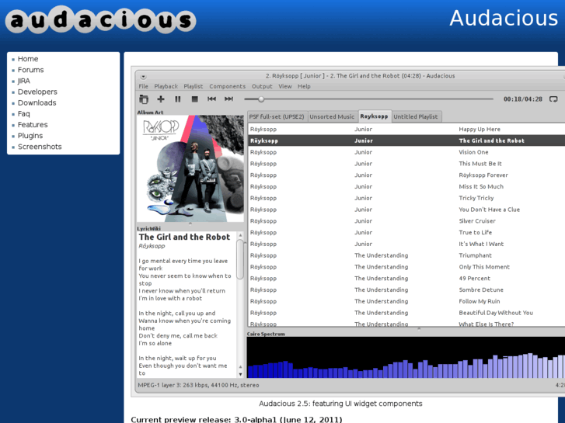Pause playback with the pause button
565x423 pixels.
(178, 99)
